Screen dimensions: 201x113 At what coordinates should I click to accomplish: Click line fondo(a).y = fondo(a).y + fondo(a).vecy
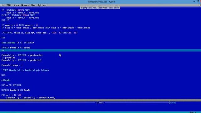[x=31, y=98]
